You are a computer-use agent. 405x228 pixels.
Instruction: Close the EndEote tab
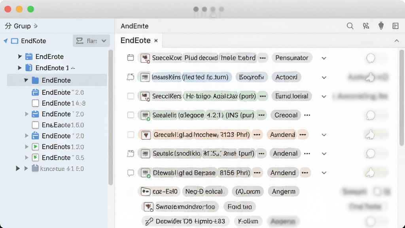(x=156, y=41)
